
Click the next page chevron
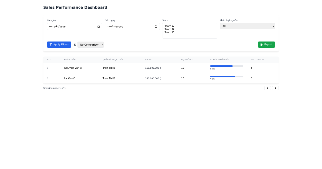pyautogui.click(x=275, y=88)
